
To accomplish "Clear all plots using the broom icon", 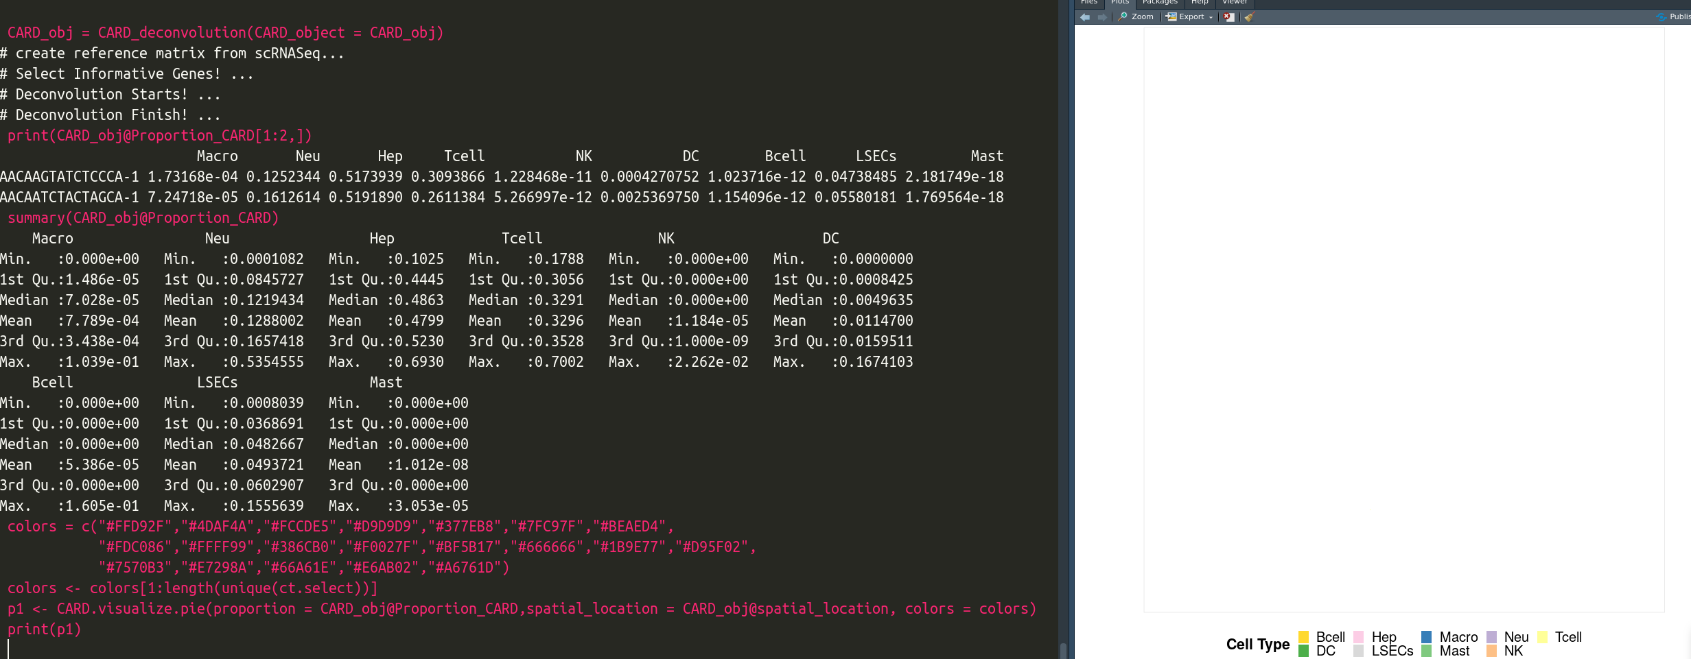I will [1249, 16].
